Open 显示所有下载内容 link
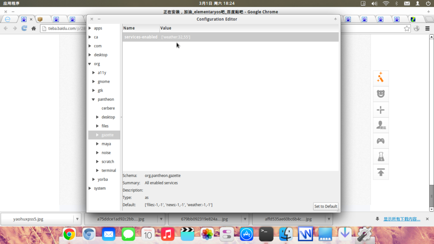Image resolution: width=434 pixels, height=244 pixels. (x=401, y=219)
